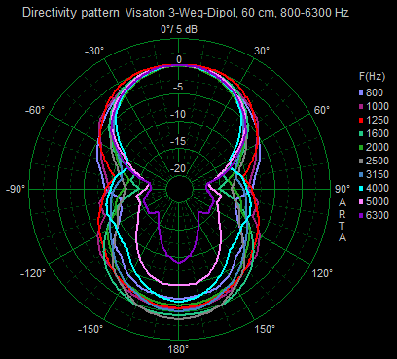
Task: Click the 3150 Hz blue legend swatch
Action: pyautogui.click(x=361, y=175)
